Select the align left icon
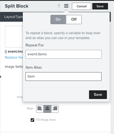The height and width of the screenshot is (134, 114). pos(40,109)
